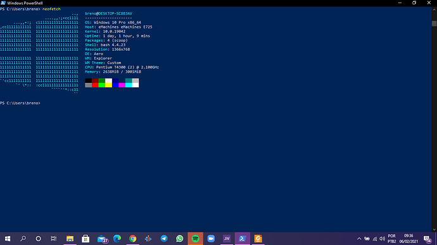This screenshot has width=437, height=245.
Task: Click WM Theme: Custom line
Action: click(103, 63)
